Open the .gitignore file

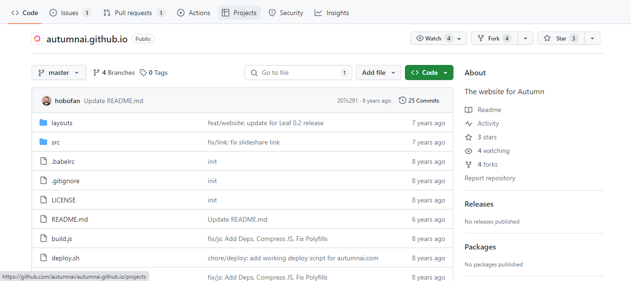click(x=65, y=181)
